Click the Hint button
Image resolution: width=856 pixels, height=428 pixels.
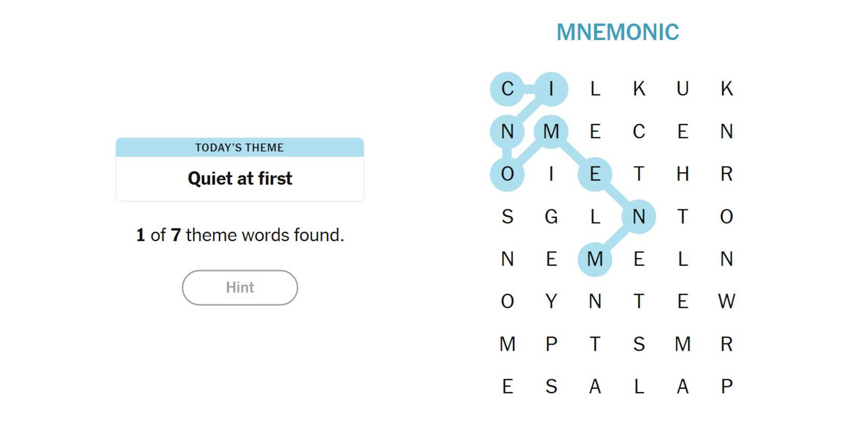[240, 287]
